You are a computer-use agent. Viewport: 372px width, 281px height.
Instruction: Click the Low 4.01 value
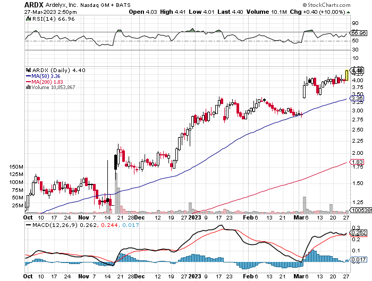(201, 12)
